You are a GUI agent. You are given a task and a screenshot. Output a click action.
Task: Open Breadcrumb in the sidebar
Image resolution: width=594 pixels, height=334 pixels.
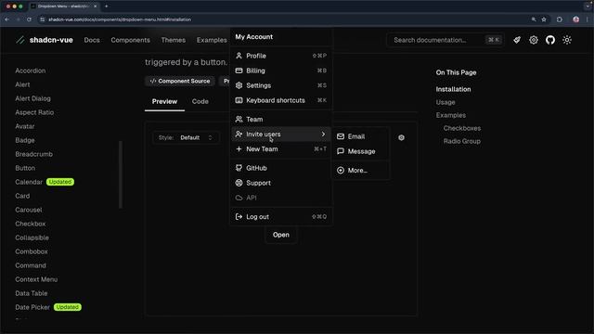(33, 154)
